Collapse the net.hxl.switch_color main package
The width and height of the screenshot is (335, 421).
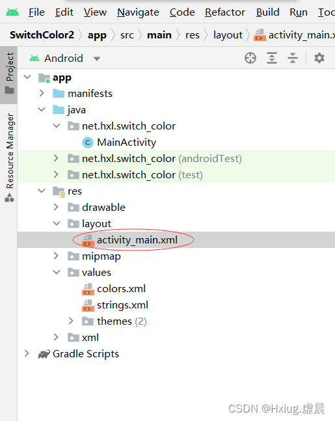click(x=57, y=126)
